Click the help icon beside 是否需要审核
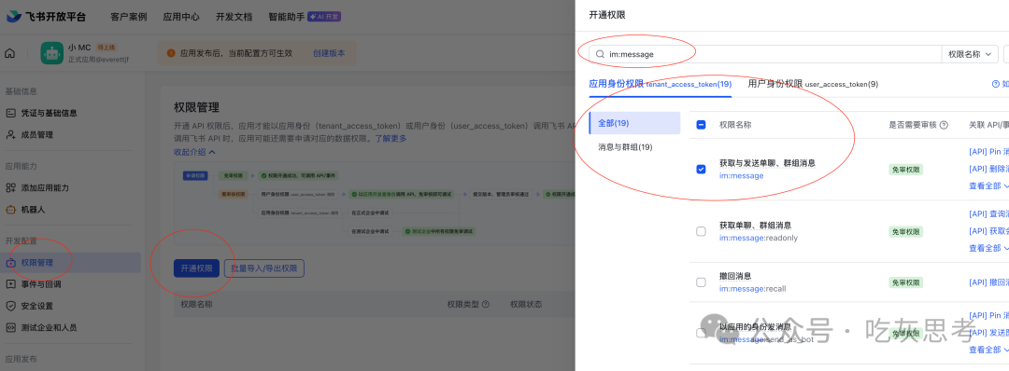This screenshot has width=1009, height=371. (944, 125)
